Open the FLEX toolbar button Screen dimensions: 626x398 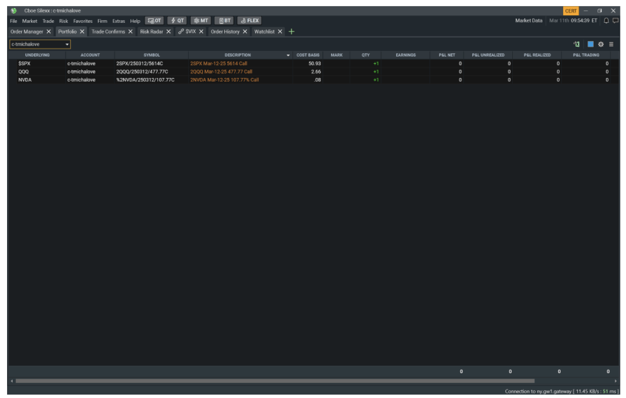pyautogui.click(x=249, y=21)
